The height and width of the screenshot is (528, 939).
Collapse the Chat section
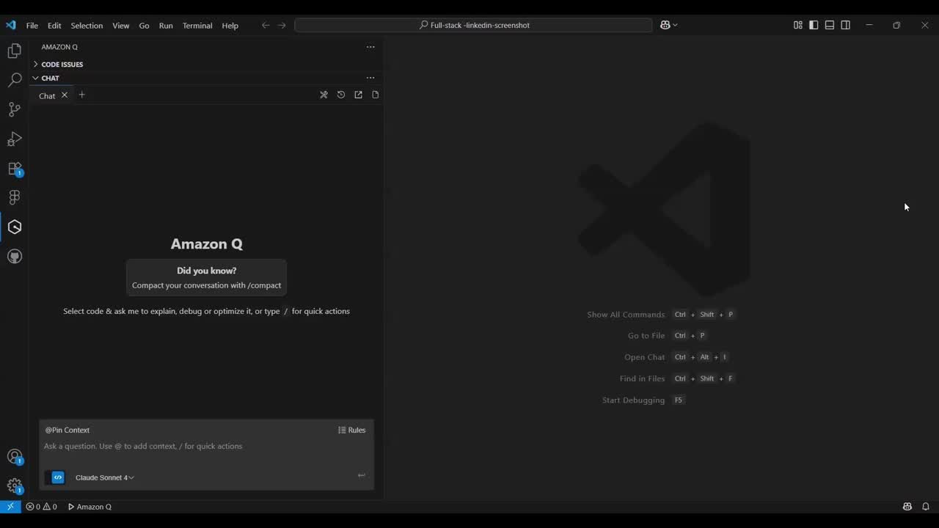point(50,78)
